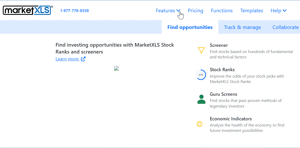Image resolution: width=300 pixels, height=148 pixels.
Task: Open the Stock Ranks feature title
Action: 222,70
